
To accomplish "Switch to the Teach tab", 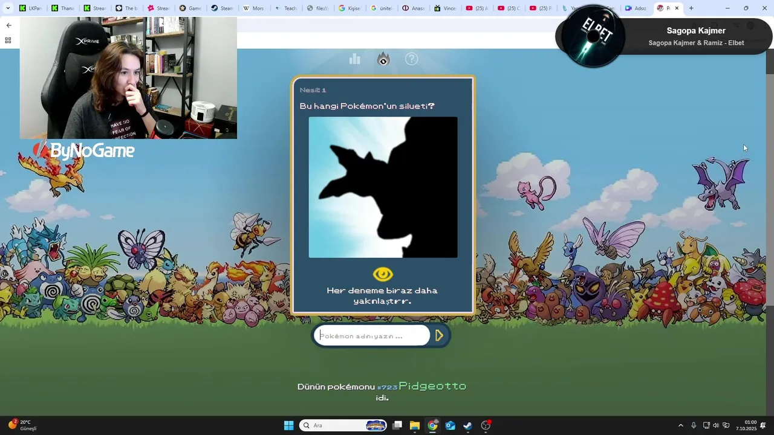I will [287, 8].
